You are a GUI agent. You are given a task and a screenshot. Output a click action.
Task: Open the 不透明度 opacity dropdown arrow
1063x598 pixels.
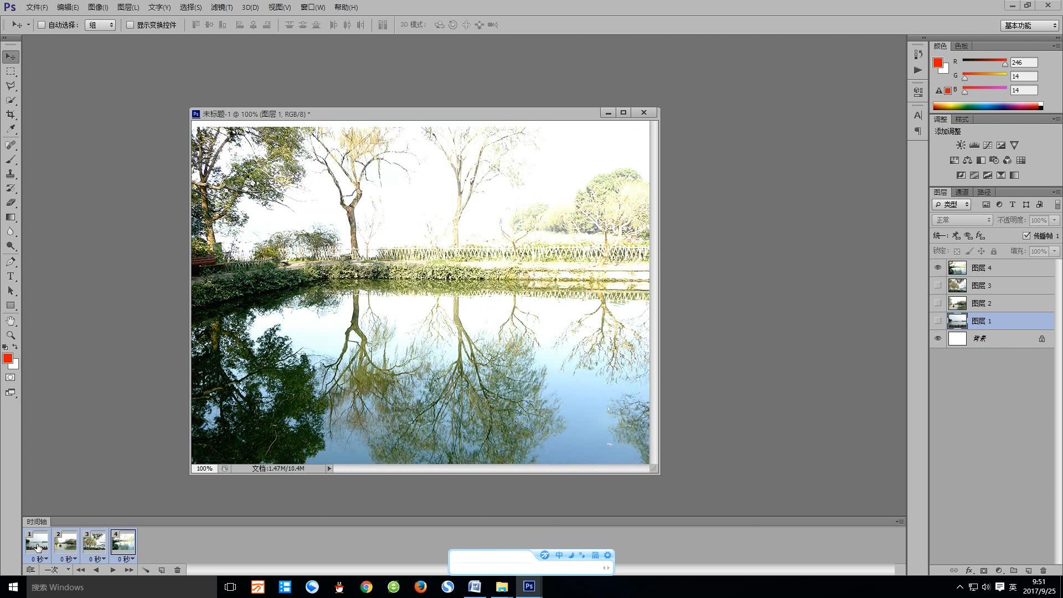coord(1055,220)
